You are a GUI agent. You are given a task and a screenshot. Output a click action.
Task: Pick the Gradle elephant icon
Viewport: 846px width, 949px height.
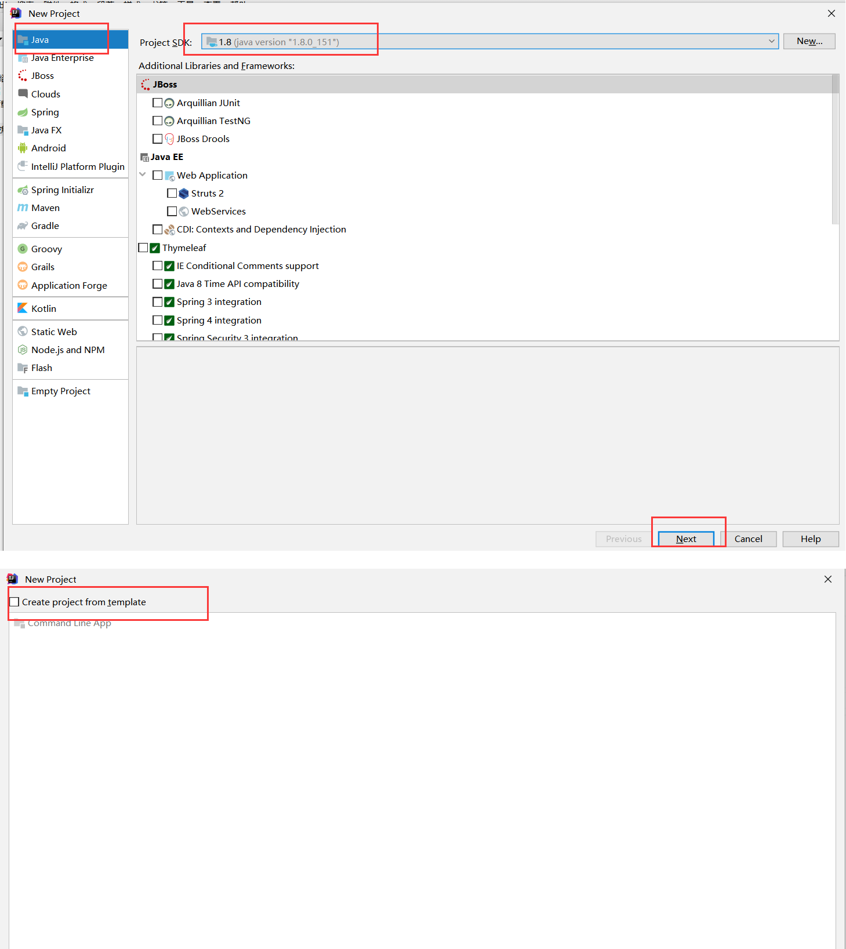tap(23, 226)
